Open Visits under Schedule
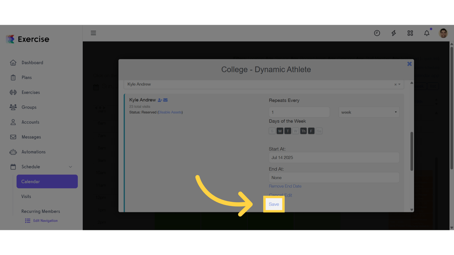This screenshot has height=255, width=454. click(26, 197)
